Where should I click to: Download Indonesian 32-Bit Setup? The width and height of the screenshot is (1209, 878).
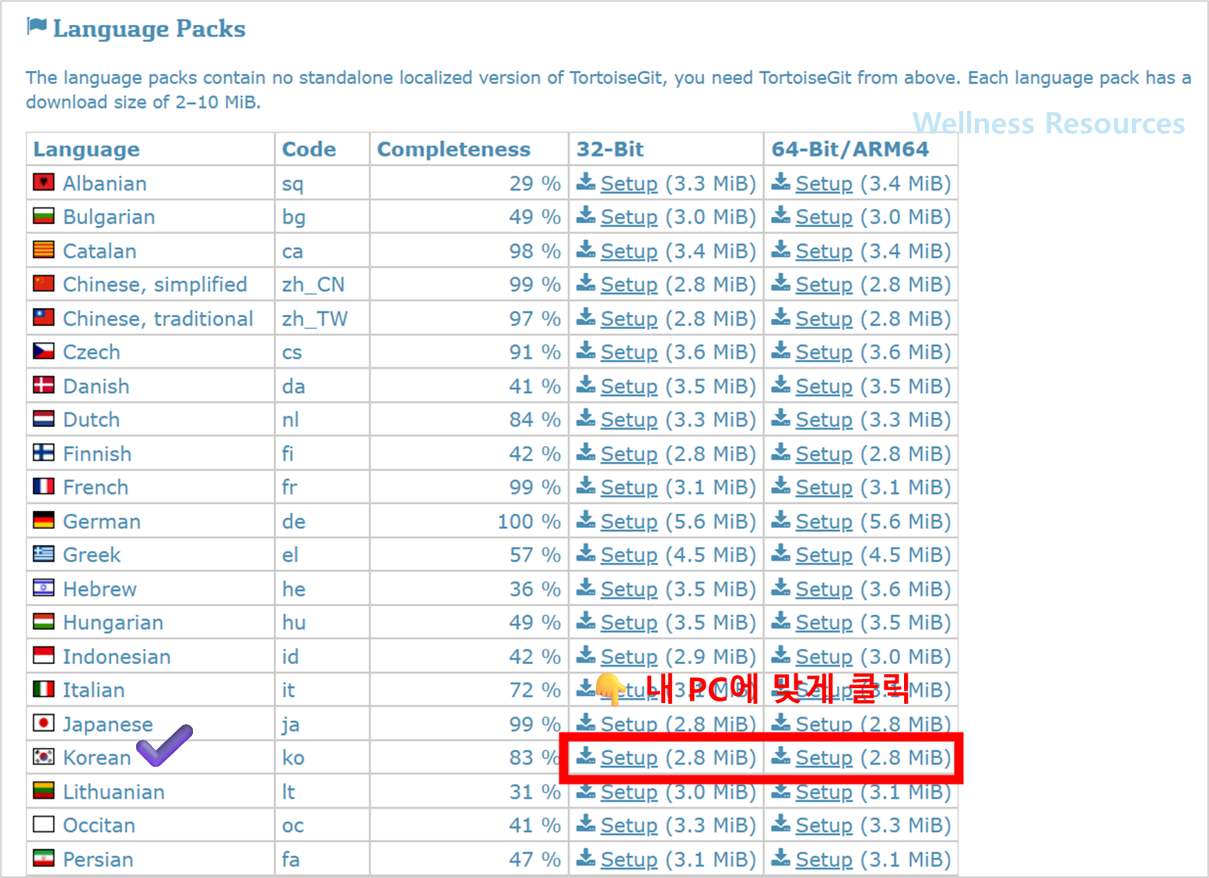click(629, 657)
